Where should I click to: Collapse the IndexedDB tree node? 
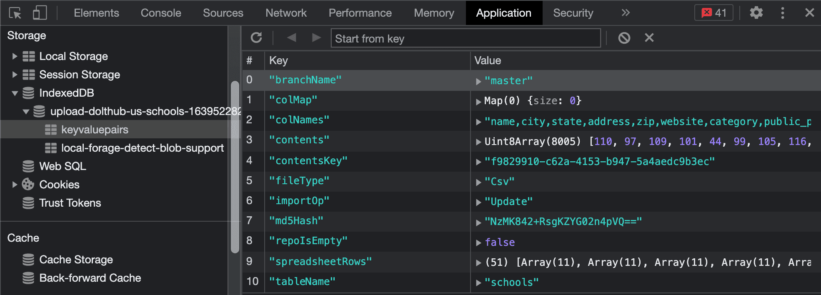pyautogui.click(x=15, y=93)
